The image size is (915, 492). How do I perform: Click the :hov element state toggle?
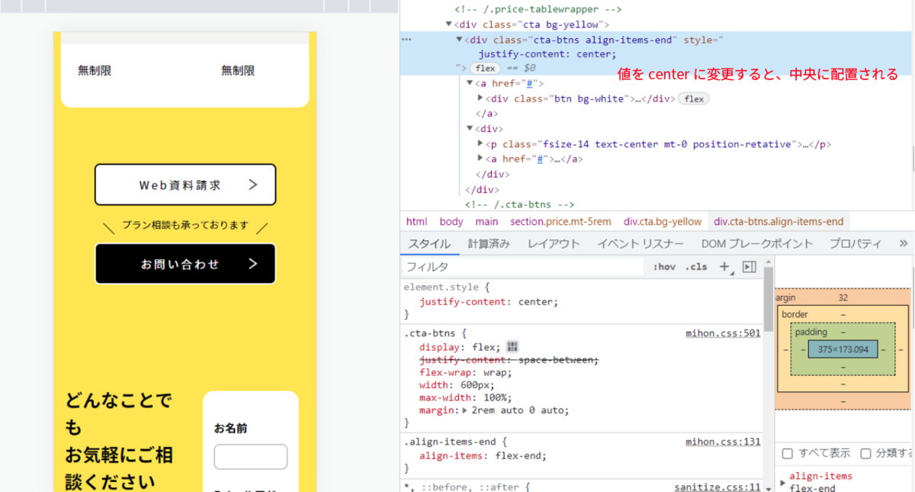[664, 267]
